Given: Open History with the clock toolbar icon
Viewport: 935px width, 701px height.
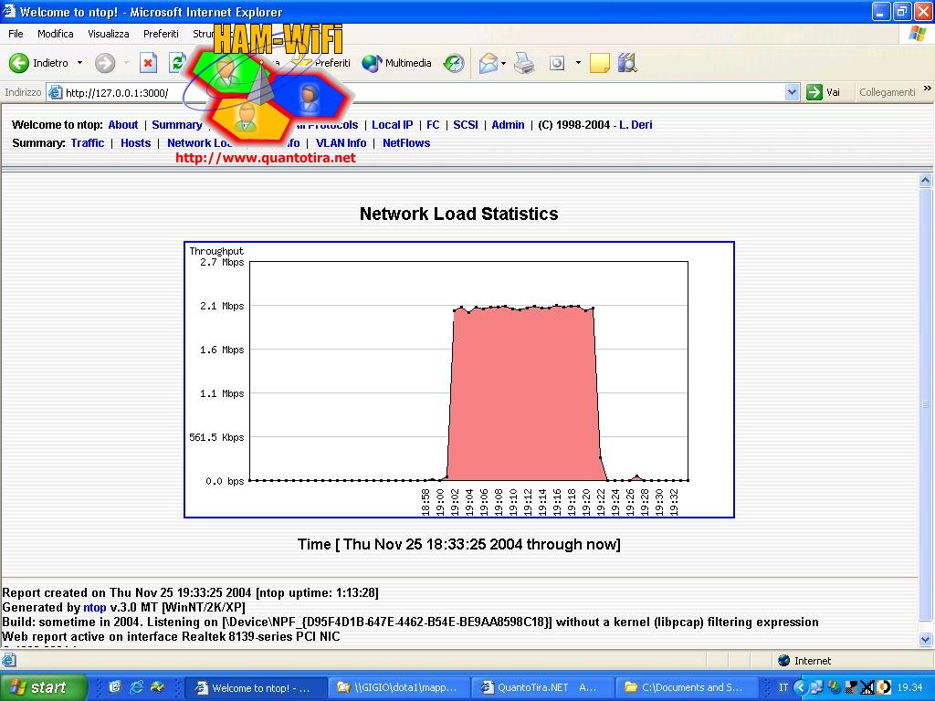Looking at the screenshot, I should tap(454, 63).
